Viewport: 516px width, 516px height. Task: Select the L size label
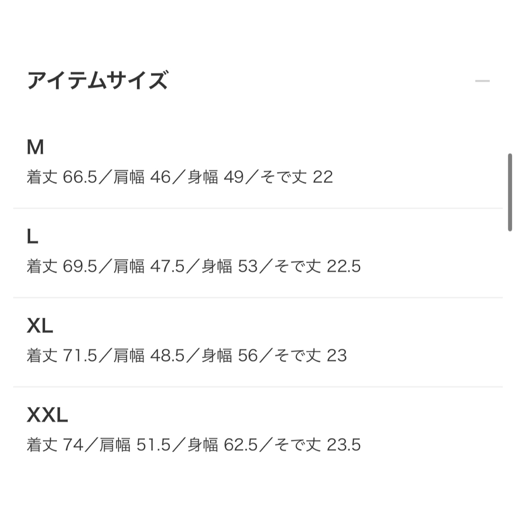click(32, 236)
